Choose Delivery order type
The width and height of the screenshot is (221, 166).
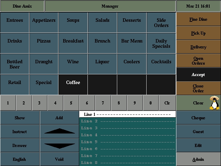[x=198, y=47]
